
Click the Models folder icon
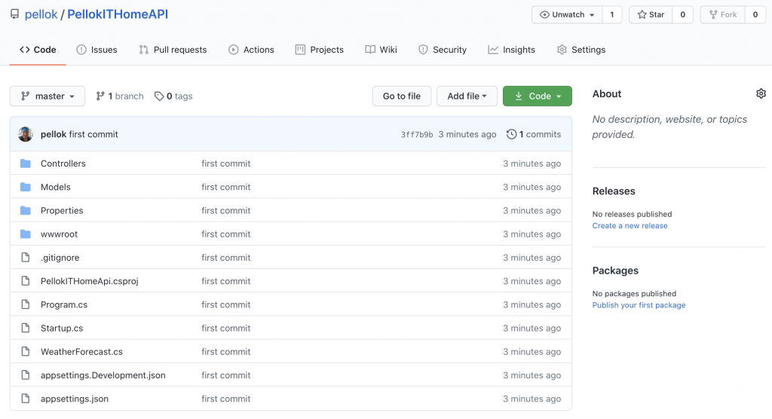[x=26, y=187]
